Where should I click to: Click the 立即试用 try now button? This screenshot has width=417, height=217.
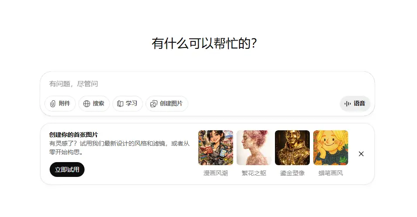point(67,170)
